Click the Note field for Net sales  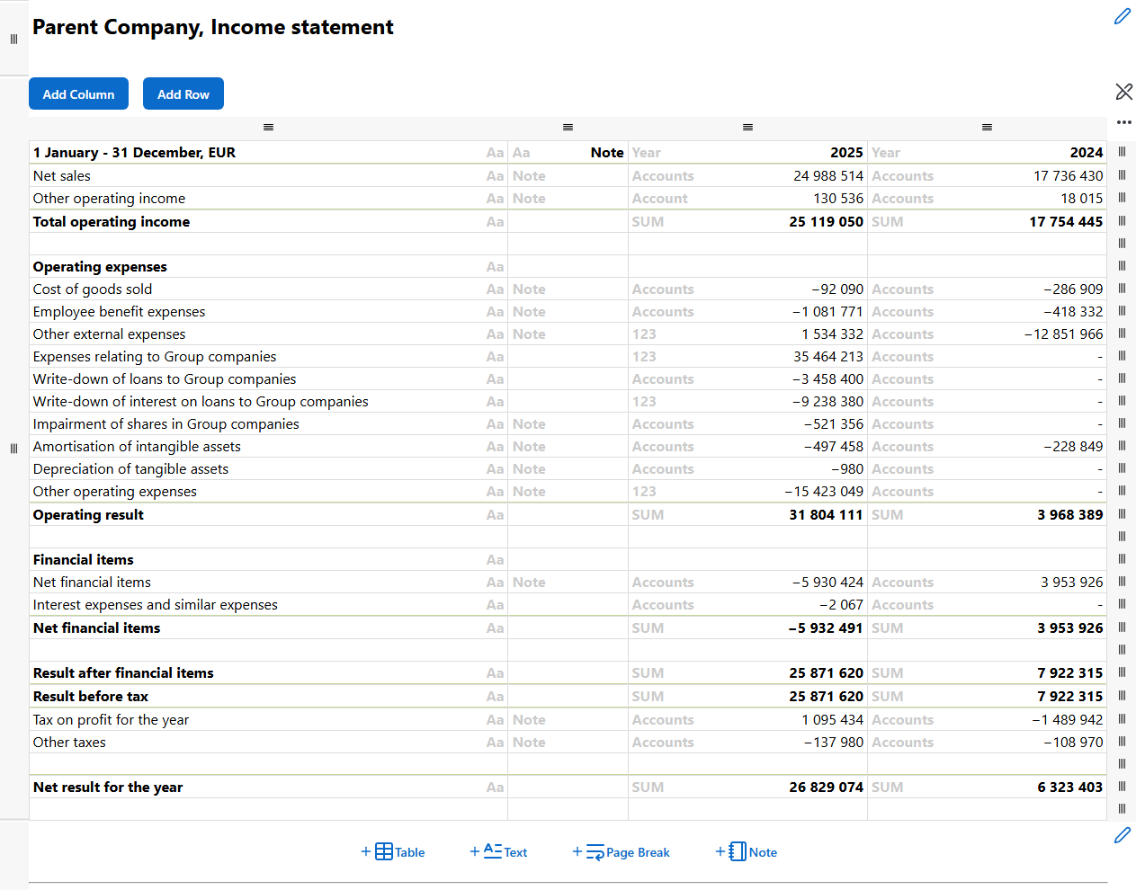pyautogui.click(x=529, y=176)
